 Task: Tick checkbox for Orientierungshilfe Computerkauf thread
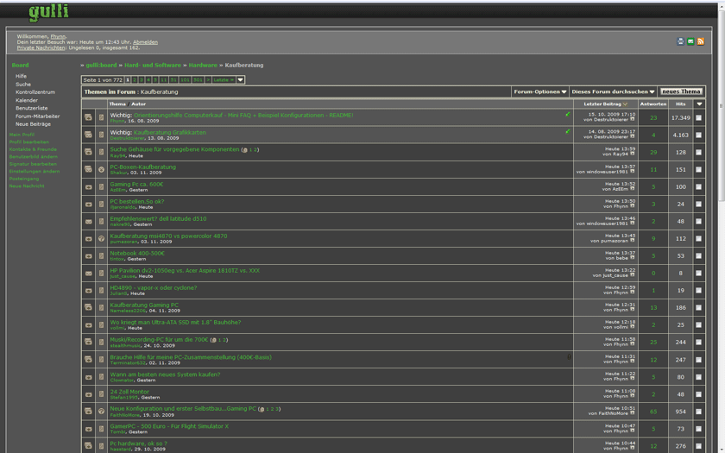point(698,118)
